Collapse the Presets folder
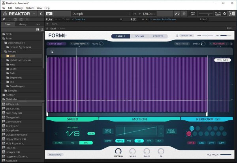 click(5, 51)
